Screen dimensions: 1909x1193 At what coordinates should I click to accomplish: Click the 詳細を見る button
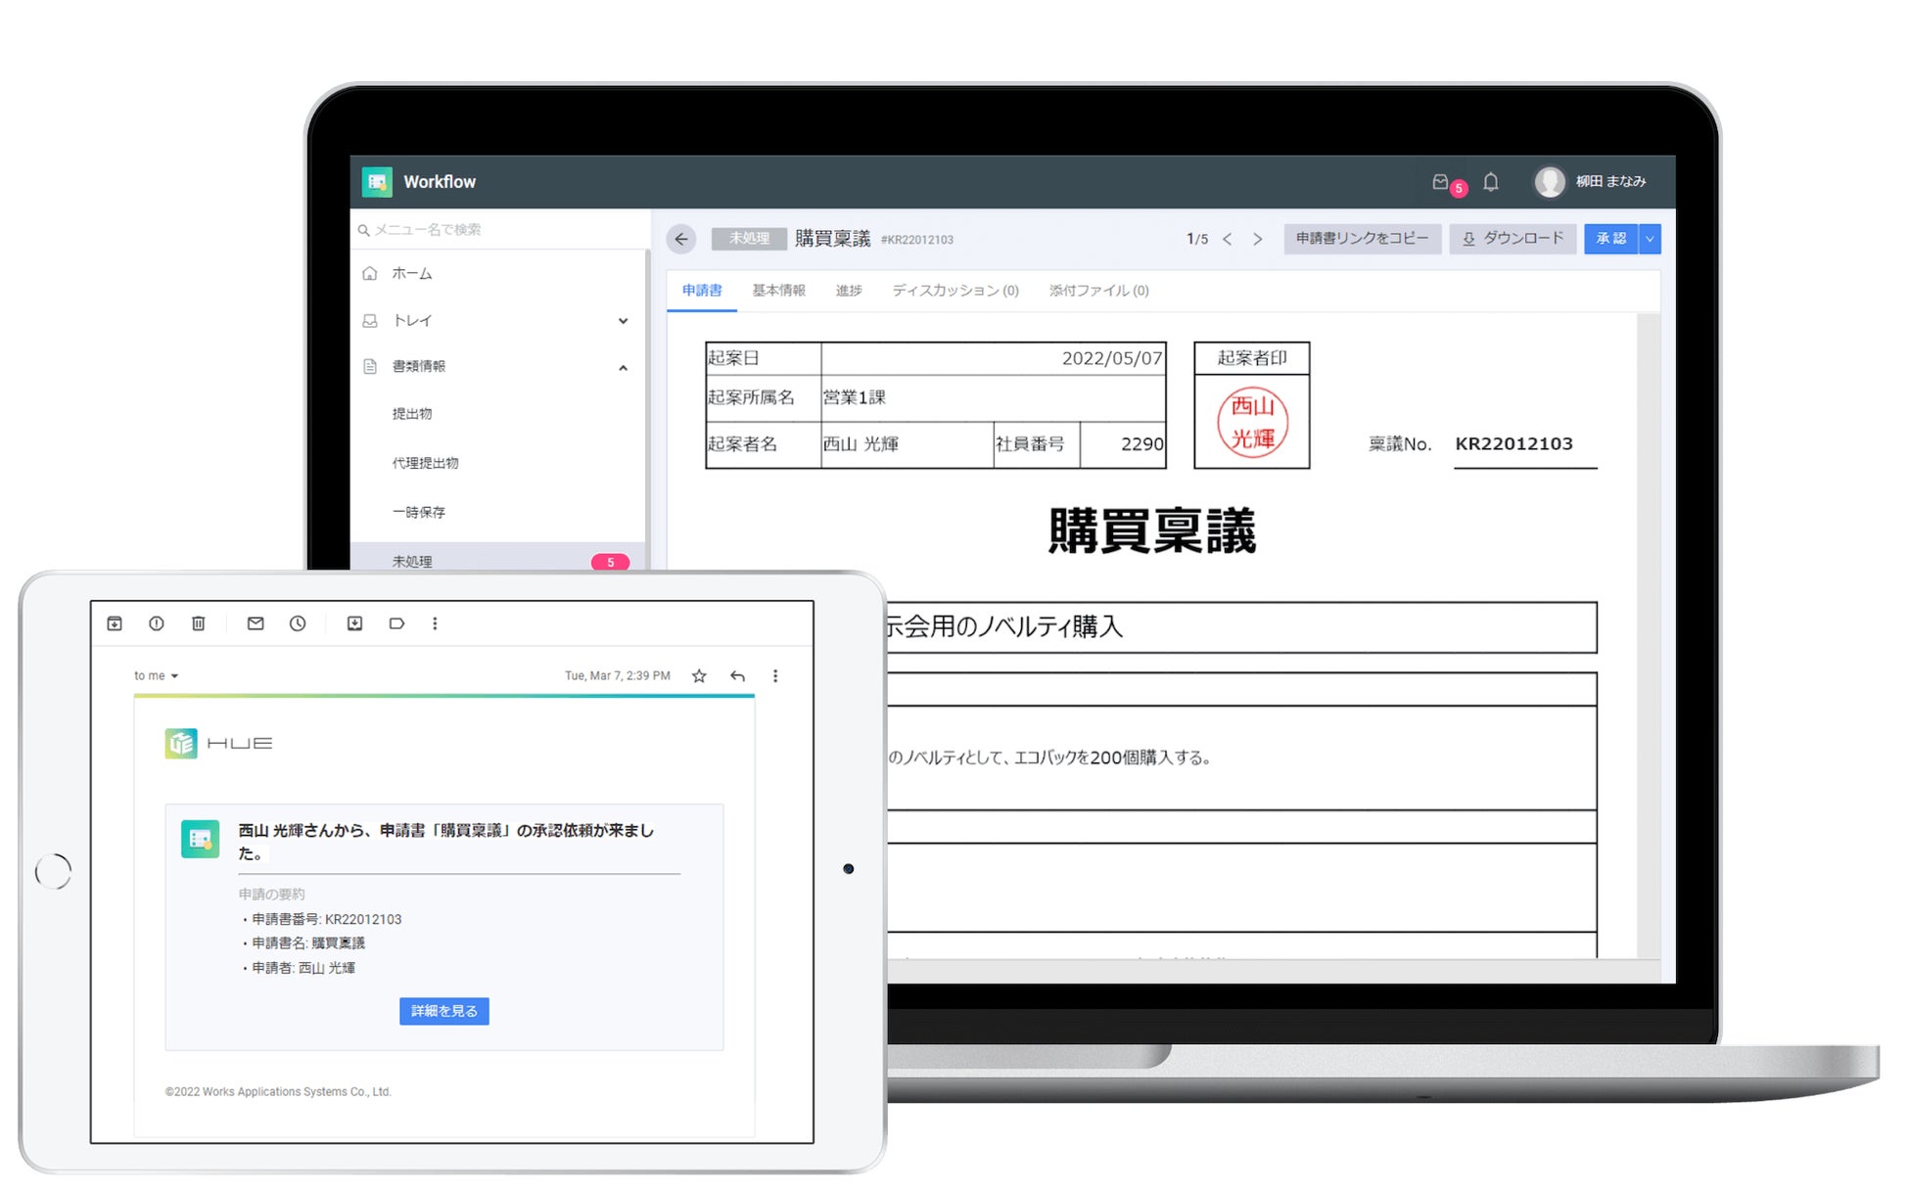[443, 1011]
